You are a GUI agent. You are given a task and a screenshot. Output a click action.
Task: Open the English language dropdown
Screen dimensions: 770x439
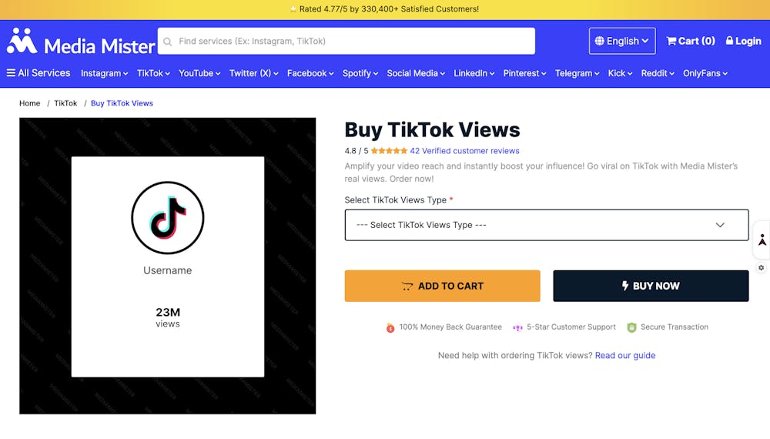click(622, 42)
